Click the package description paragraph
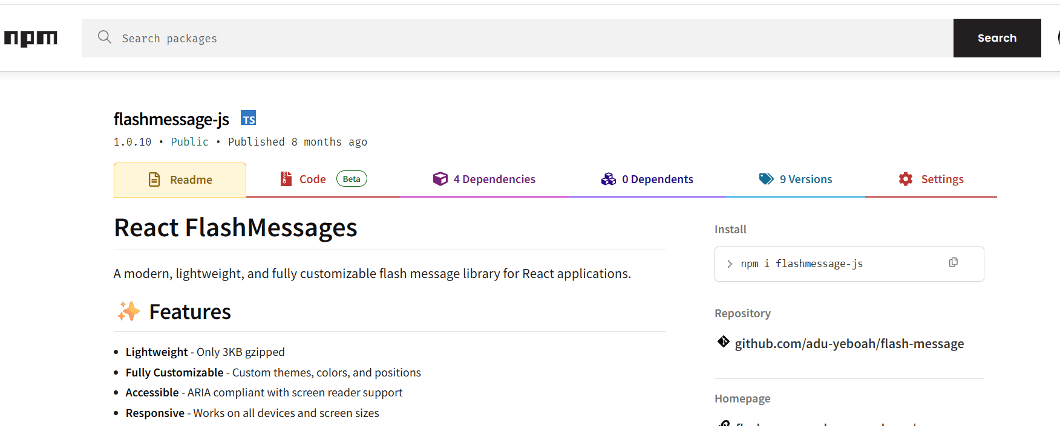 coord(372,273)
